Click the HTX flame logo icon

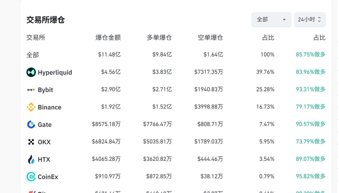point(31,159)
